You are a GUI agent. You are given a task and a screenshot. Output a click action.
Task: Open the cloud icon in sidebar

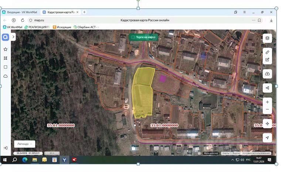click(6, 76)
